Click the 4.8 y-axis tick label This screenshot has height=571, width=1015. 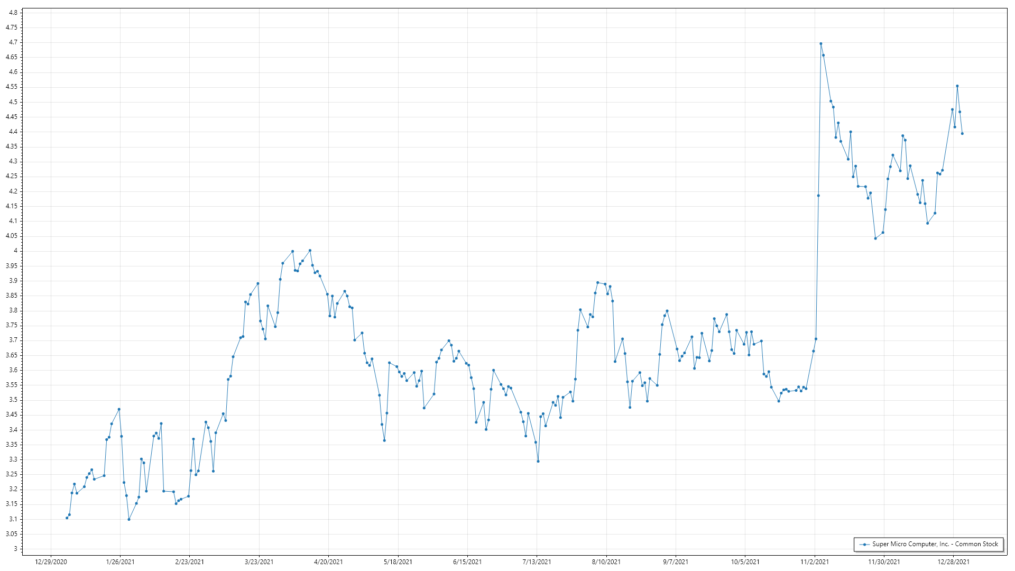click(13, 12)
